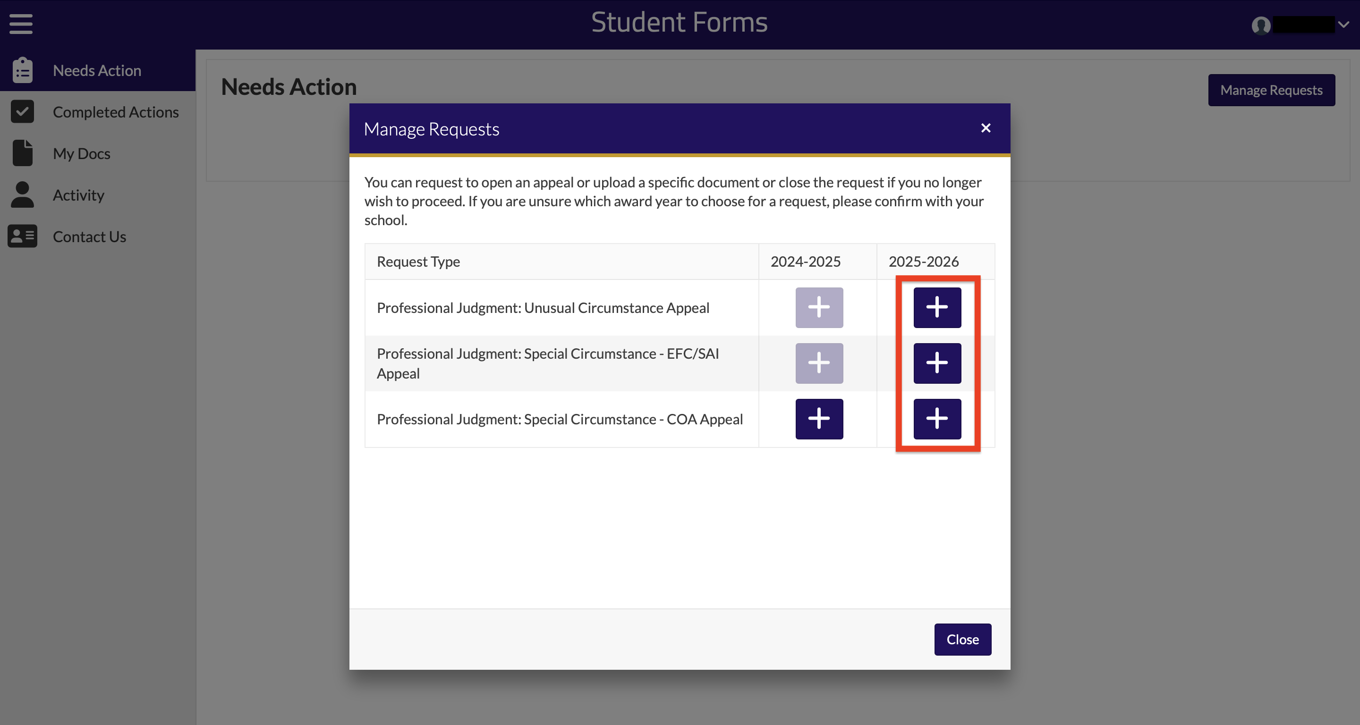Screen dimensions: 1360x725
Task: Open the hamburger menu icon
Action: (x=21, y=24)
